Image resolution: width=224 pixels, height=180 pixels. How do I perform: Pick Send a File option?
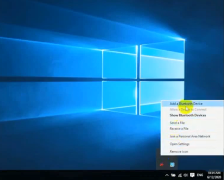point(192,123)
